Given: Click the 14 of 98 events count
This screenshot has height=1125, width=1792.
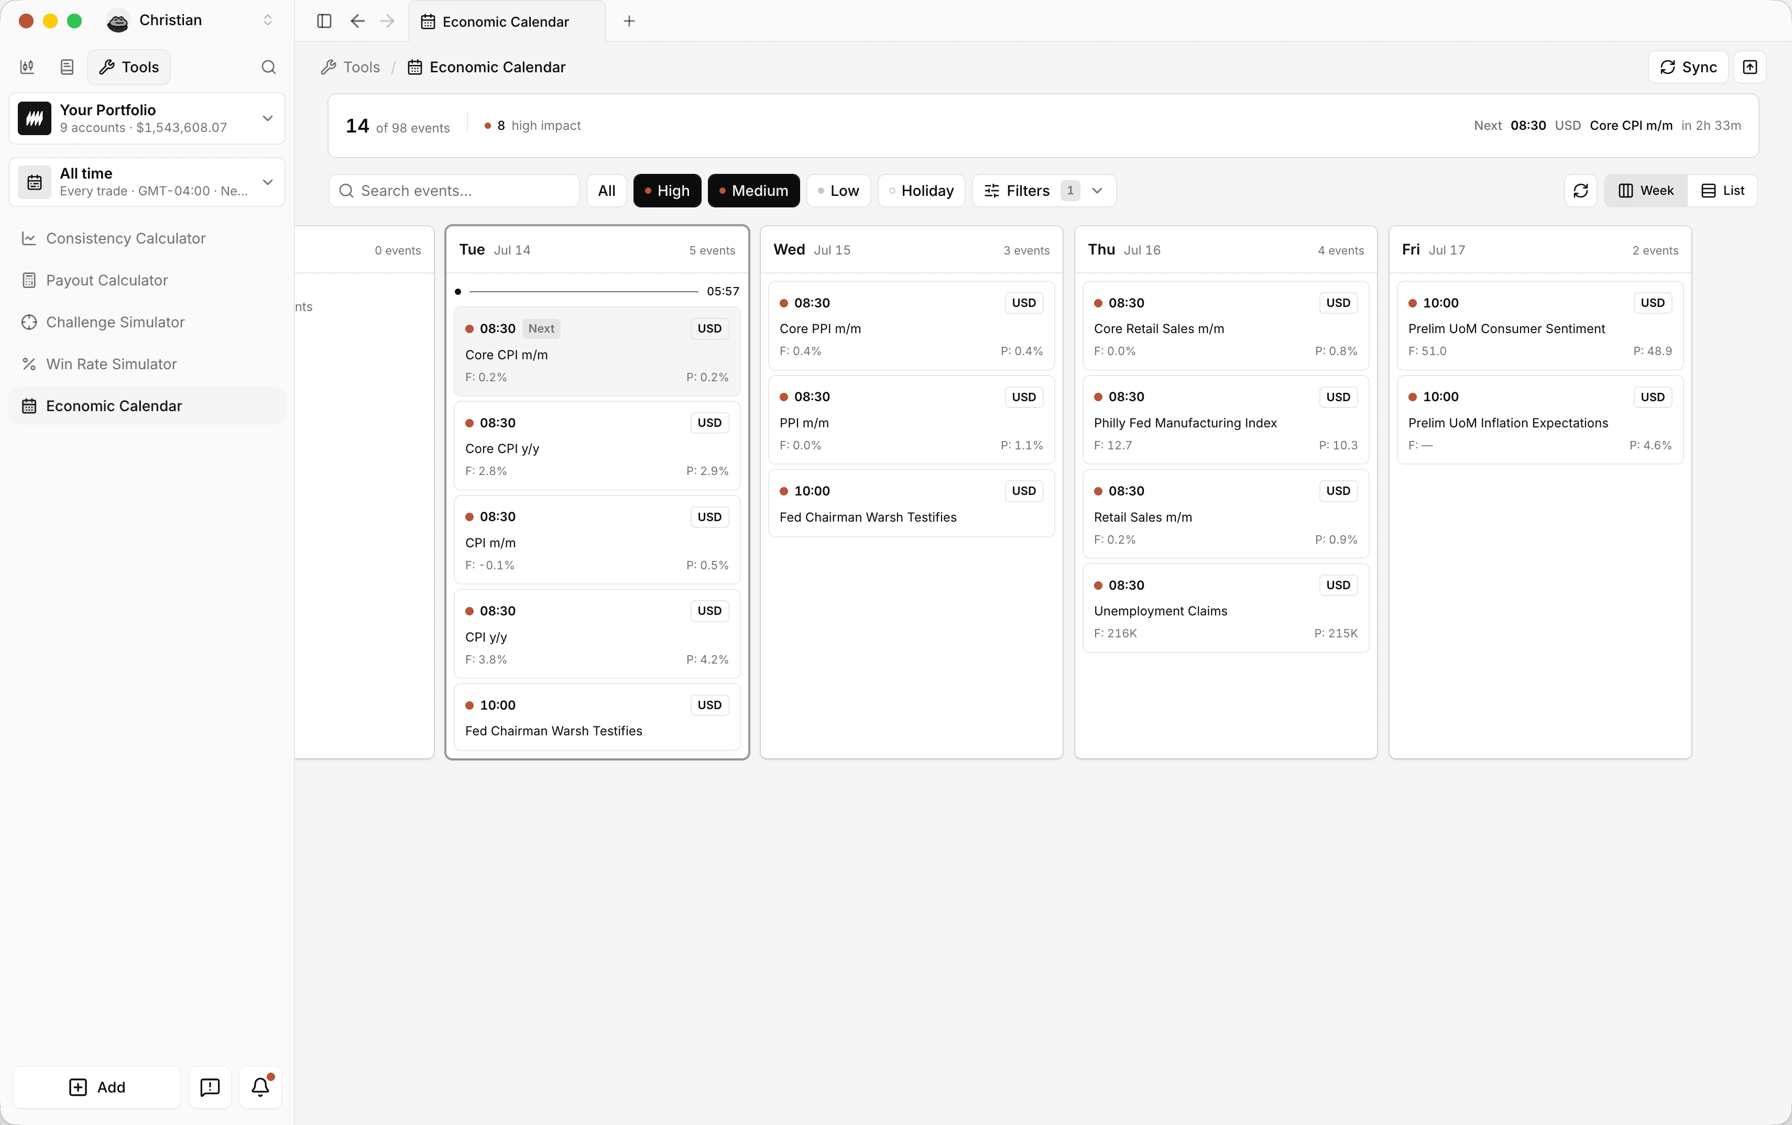Looking at the screenshot, I should click(x=397, y=127).
